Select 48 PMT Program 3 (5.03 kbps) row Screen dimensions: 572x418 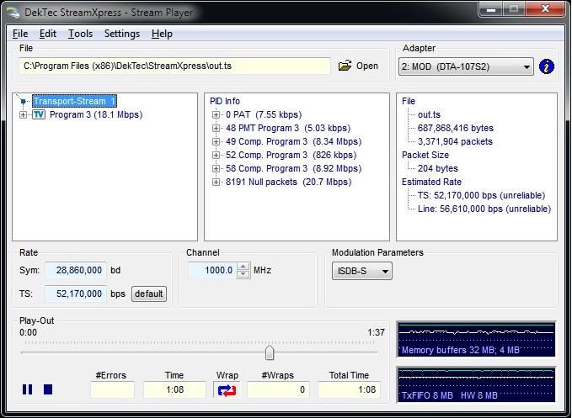click(288, 128)
